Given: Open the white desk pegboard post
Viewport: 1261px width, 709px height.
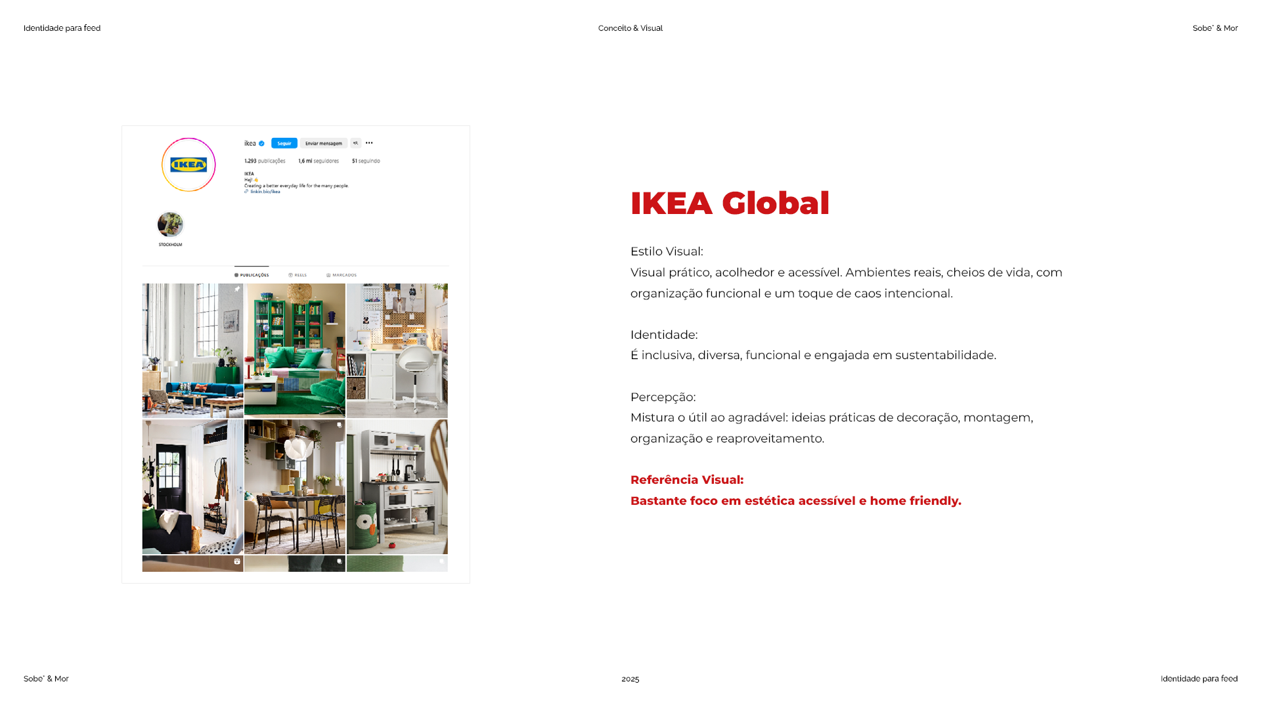Looking at the screenshot, I should coord(397,351).
